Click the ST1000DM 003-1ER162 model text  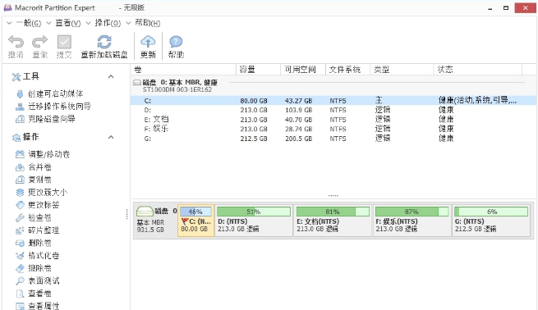(x=177, y=89)
